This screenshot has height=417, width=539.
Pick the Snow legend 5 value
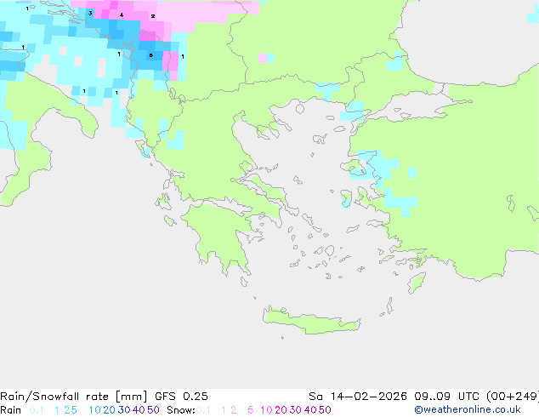[x=251, y=410]
